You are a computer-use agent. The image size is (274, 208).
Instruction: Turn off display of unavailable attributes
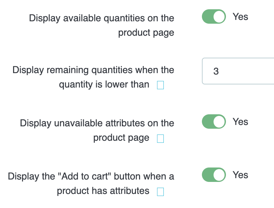(214, 122)
